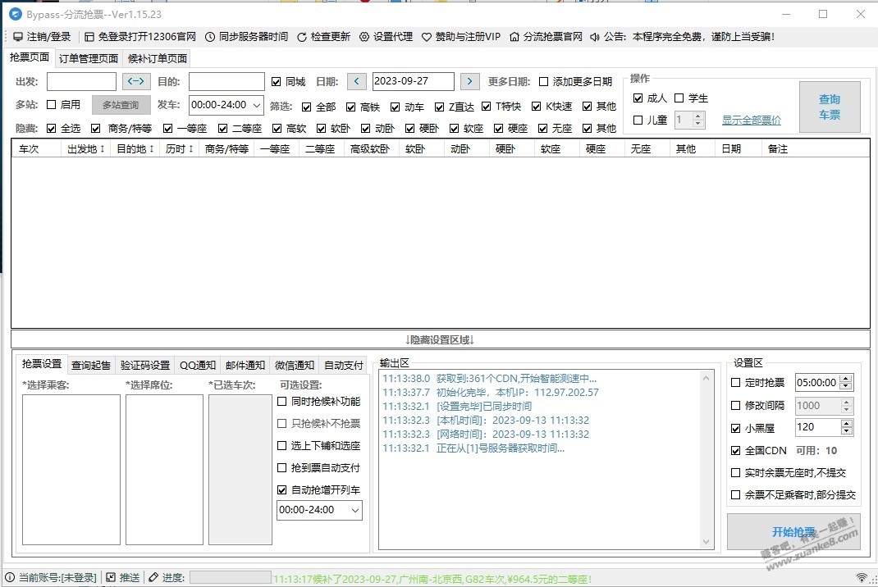This screenshot has width=878, height=587.
Task: Click the 开始抢票 button
Action: tap(793, 531)
